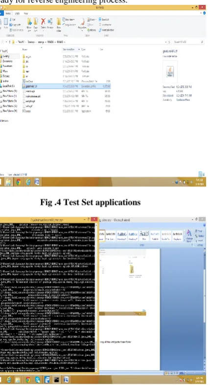Click the refresh button beside address bar

point(169,42)
